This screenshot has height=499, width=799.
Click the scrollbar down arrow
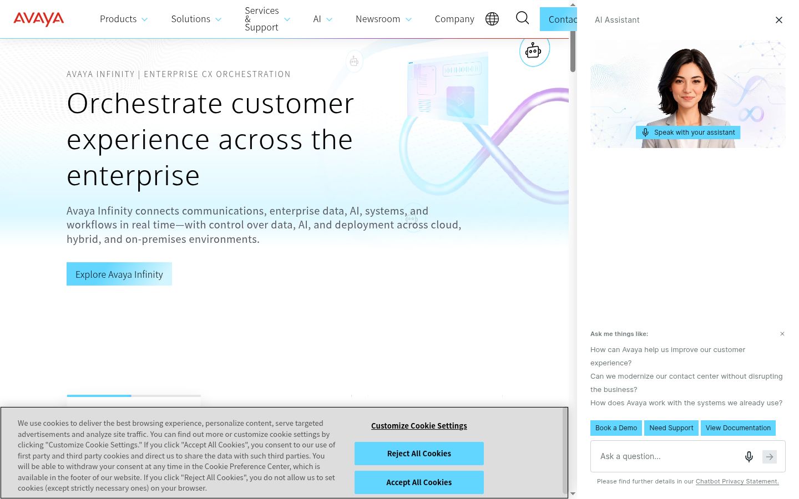(573, 493)
